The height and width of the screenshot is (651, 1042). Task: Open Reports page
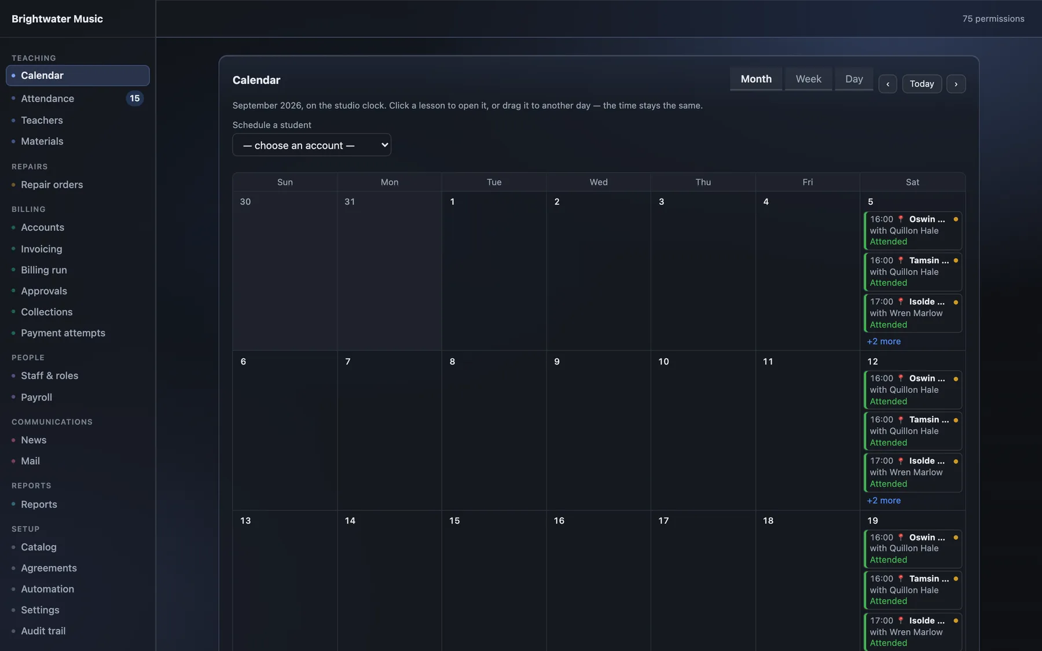tap(78, 505)
